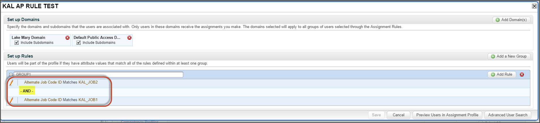Click Add a New Group button
This screenshot has height=123, width=540.
tap(509, 56)
